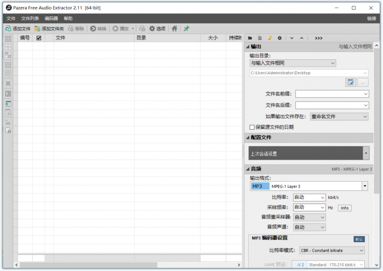The width and height of the screenshot is (383, 271).
Task: Open the 编码器 menu
Action: click(51, 19)
